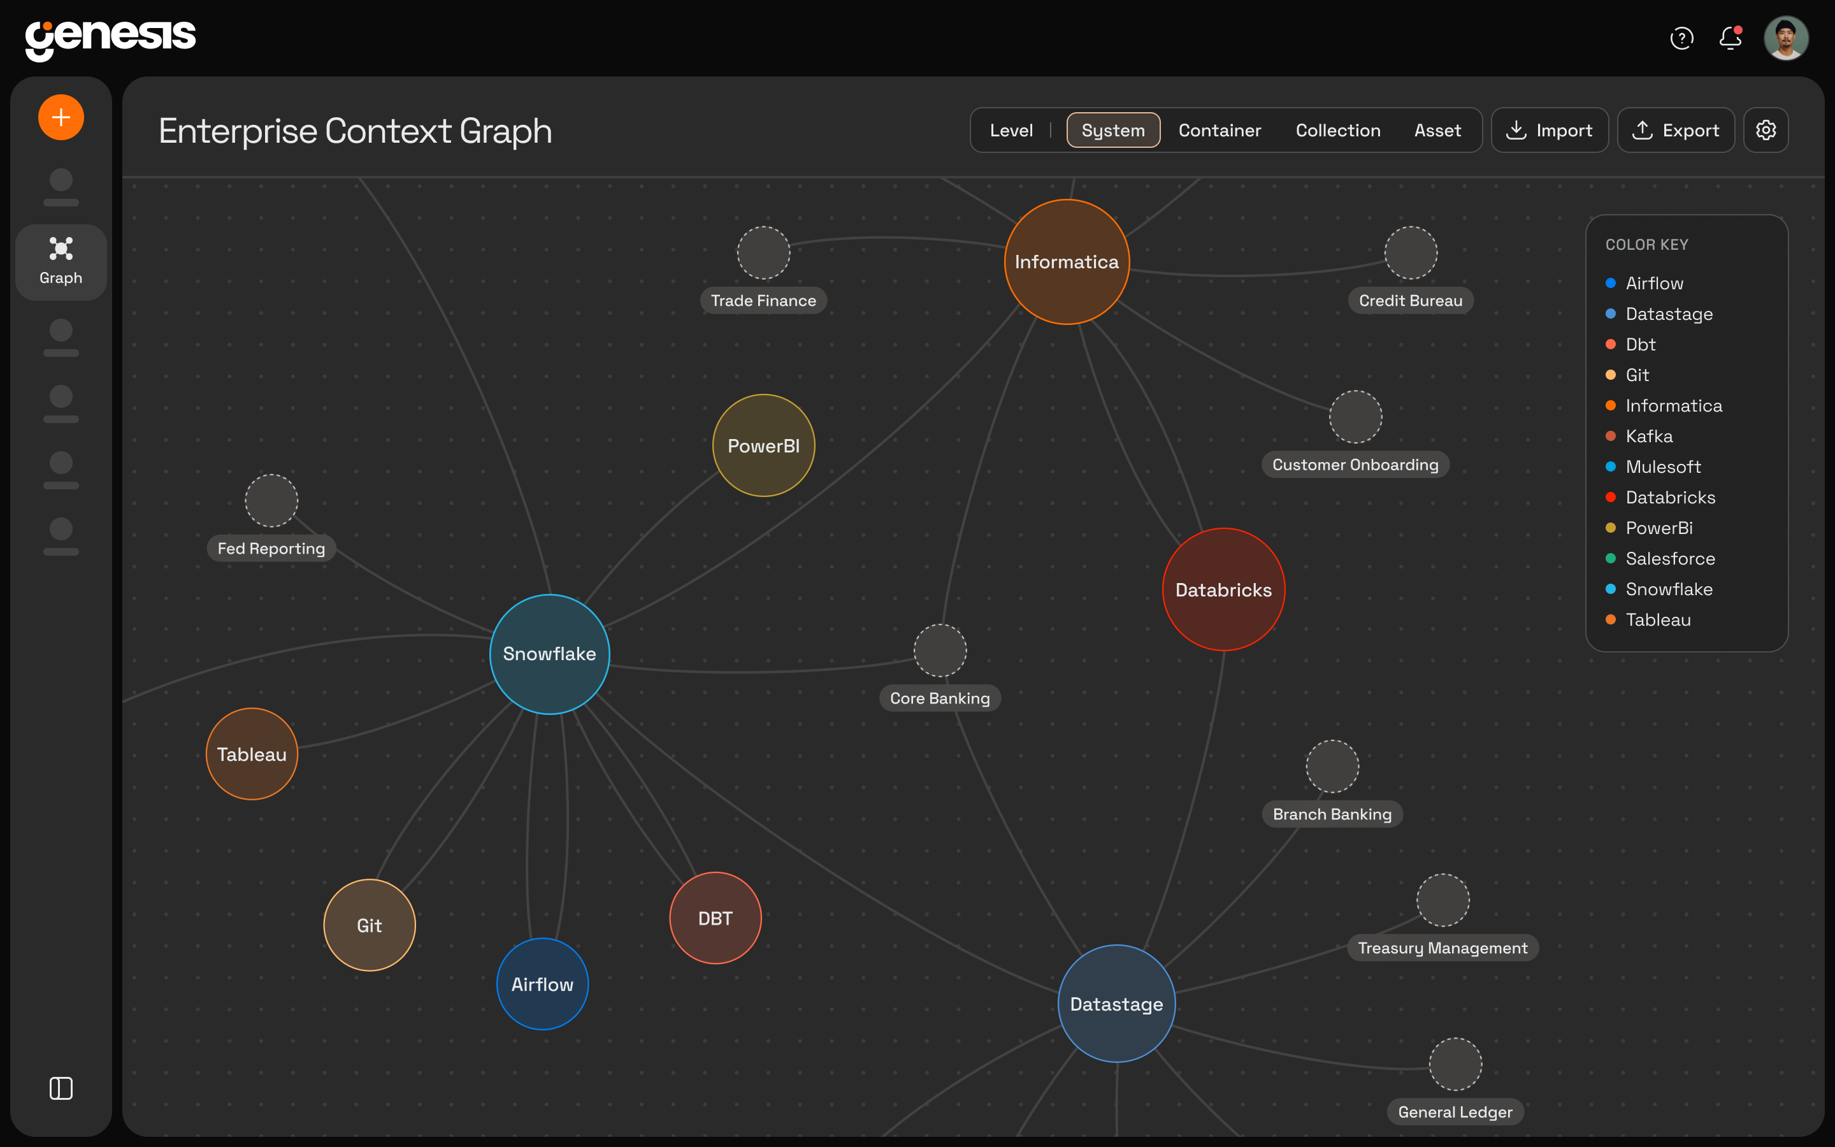This screenshot has height=1147, width=1835.
Task: Click the Import button
Action: click(1549, 131)
